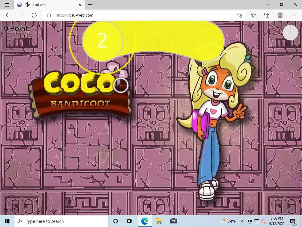The width and height of the screenshot is (302, 227).
Task: Refresh the osu-web.com page
Action: coord(34,15)
